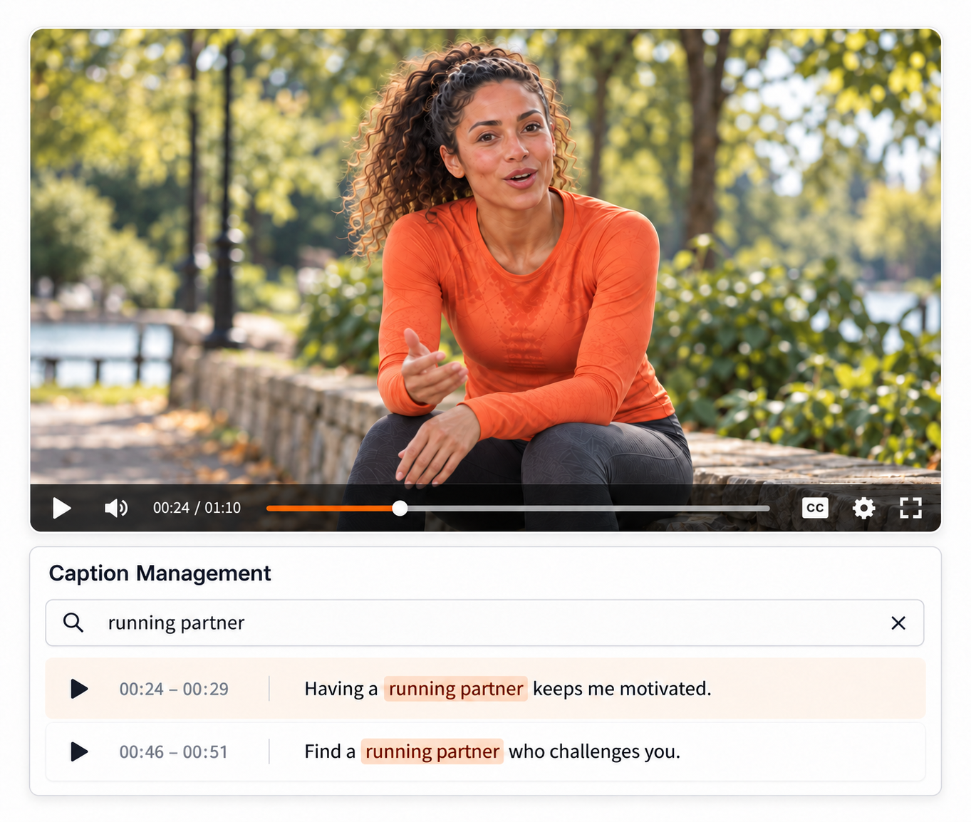Click the 00:24 – 00:29 timestamp
Viewport: 971px width, 822px height.
pos(174,689)
